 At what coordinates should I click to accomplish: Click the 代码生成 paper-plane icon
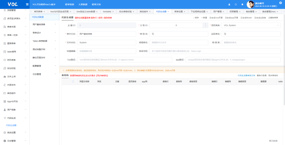5,118
